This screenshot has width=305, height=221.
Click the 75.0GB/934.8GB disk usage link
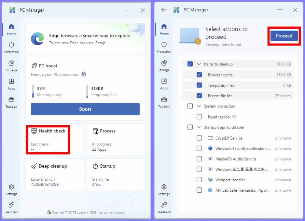point(45,184)
